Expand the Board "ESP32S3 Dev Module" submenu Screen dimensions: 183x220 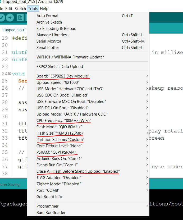pos(88,76)
